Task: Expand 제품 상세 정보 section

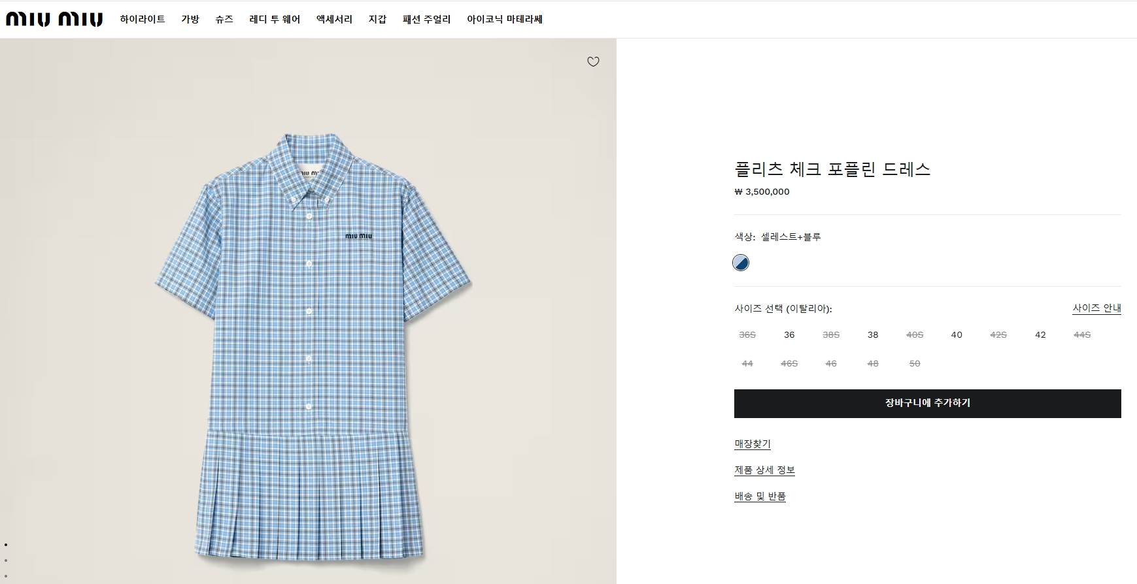Action: point(764,470)
